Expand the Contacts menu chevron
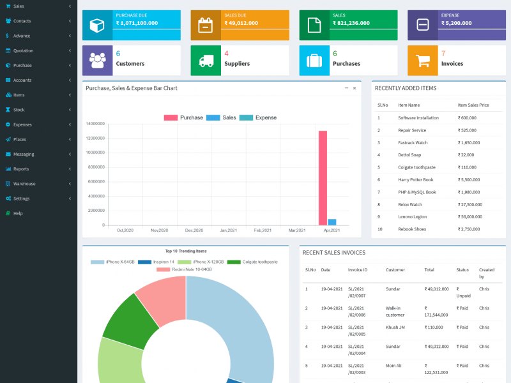Viewport: 511px width, 383px height. click(70, 21)
